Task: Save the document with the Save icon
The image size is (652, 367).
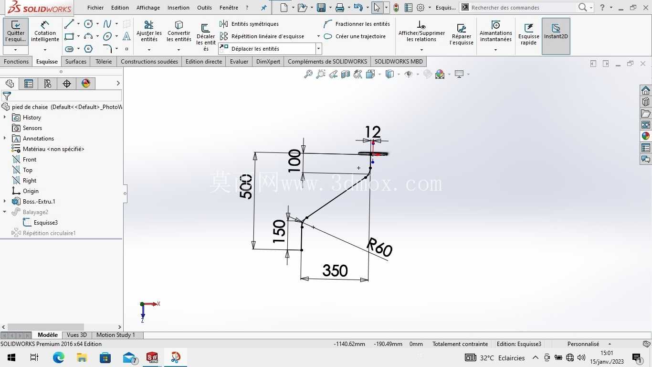Action: pyautogui.click(x=321, y=8)
